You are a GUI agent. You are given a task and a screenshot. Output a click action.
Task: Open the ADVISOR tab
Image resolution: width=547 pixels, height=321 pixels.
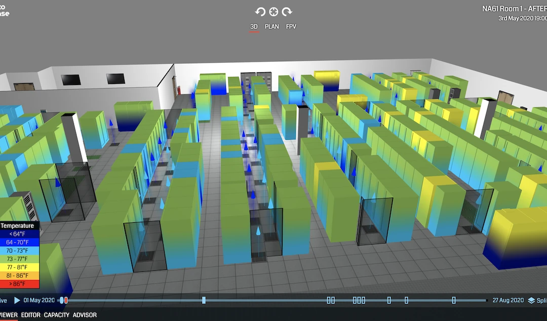click(85, 315)
